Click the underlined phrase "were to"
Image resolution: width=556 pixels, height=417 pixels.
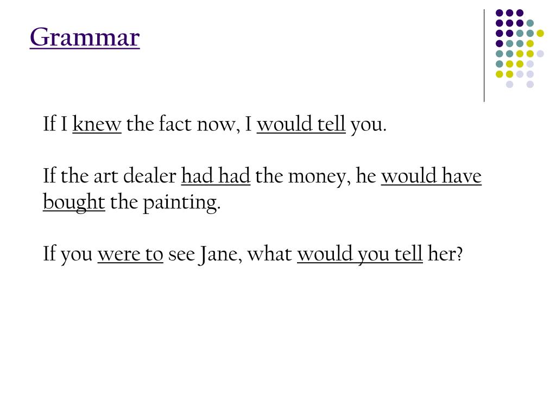click(x=130, y=254)
